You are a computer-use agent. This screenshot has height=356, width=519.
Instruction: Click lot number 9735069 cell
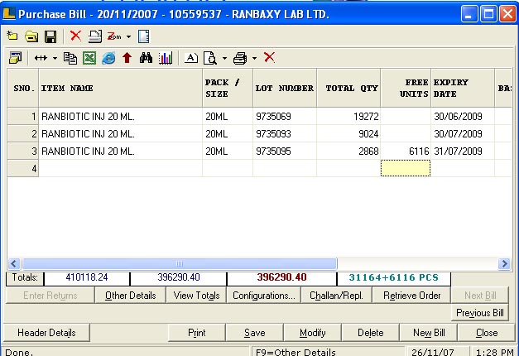(x=285, y=117)
